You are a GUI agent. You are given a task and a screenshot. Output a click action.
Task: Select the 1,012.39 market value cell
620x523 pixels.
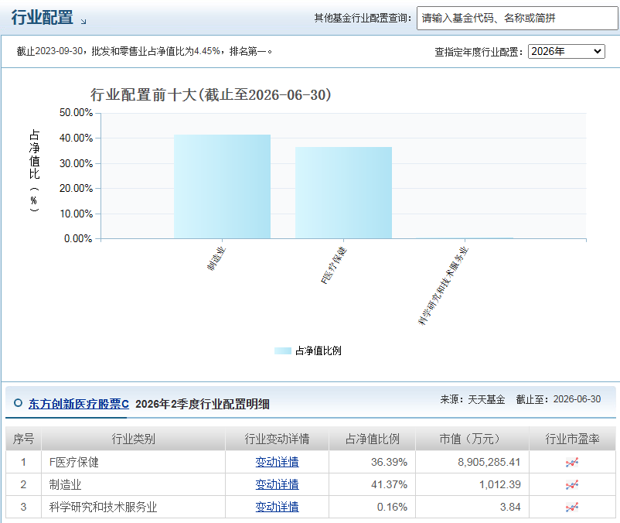(500, 484)
